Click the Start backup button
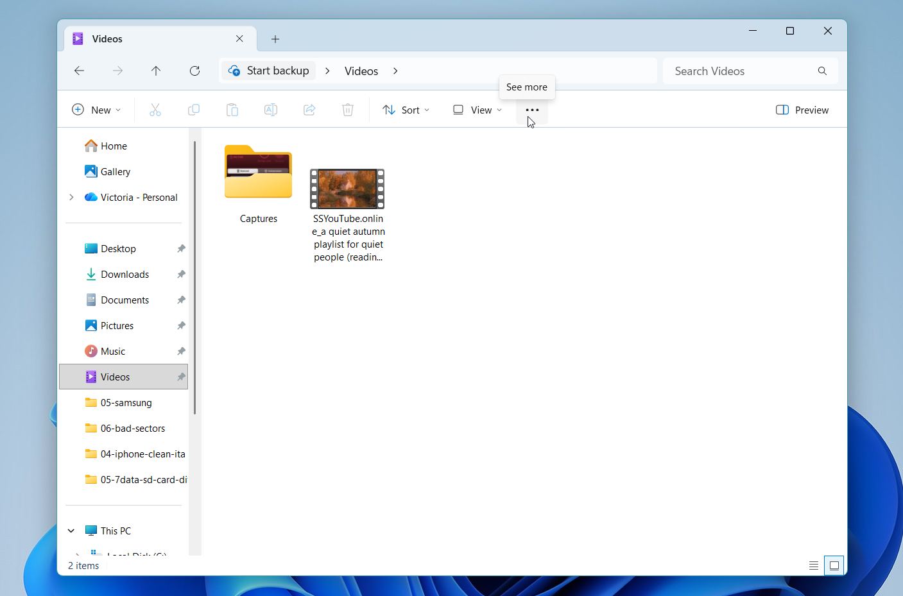This screenshot has width=903, height=596. click(x=269, y=71)
